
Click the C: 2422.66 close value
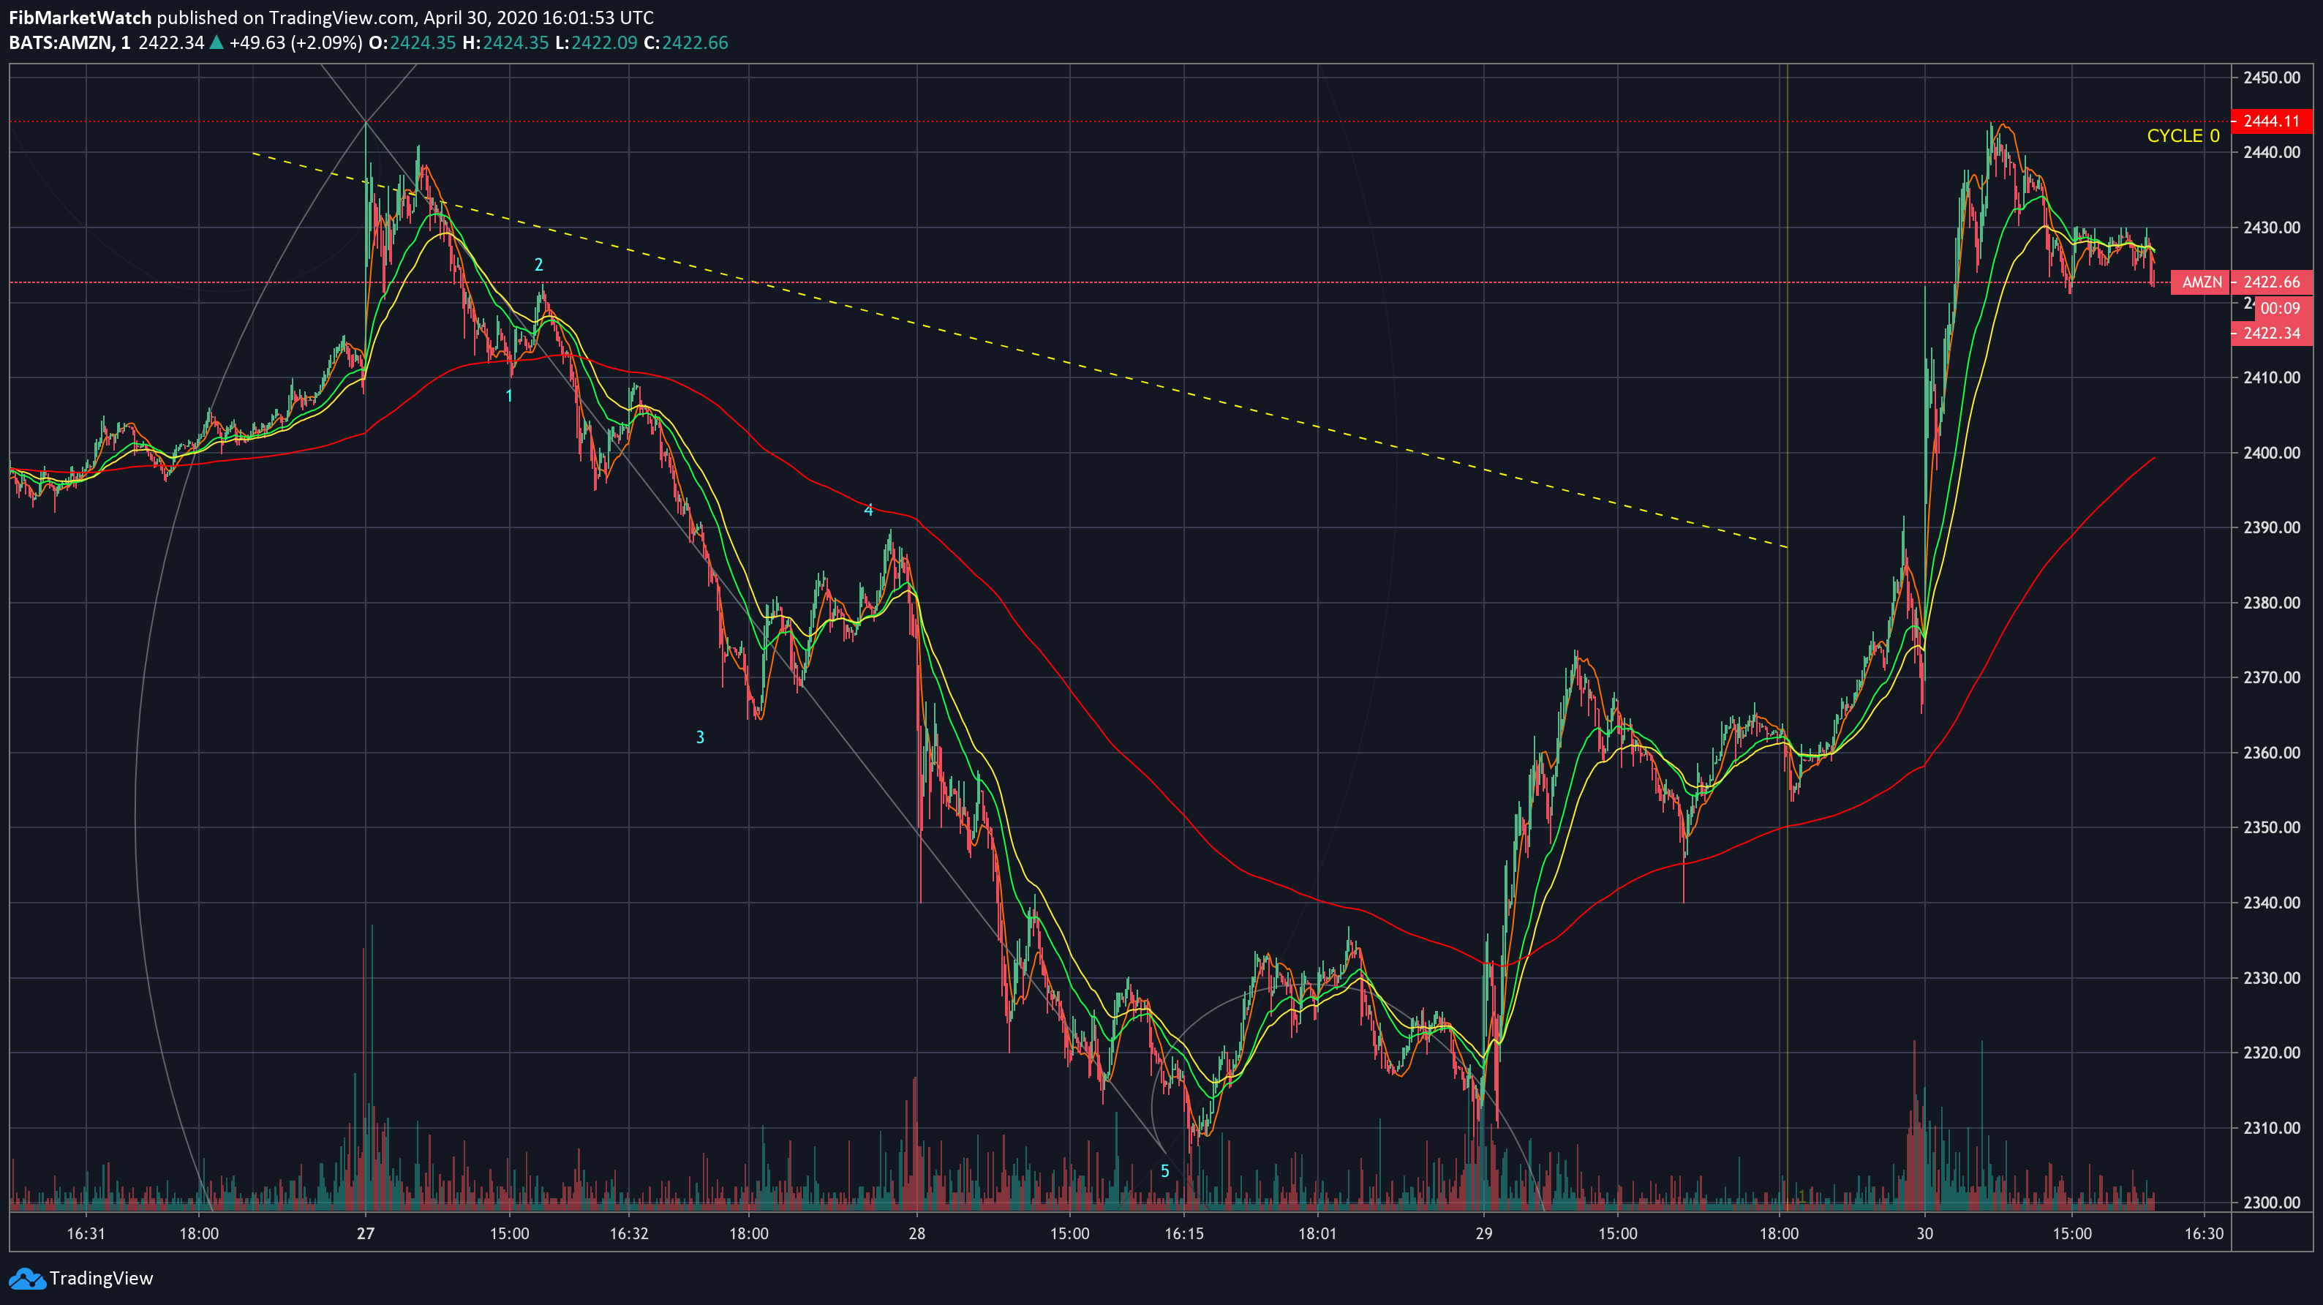coord(685,42)
